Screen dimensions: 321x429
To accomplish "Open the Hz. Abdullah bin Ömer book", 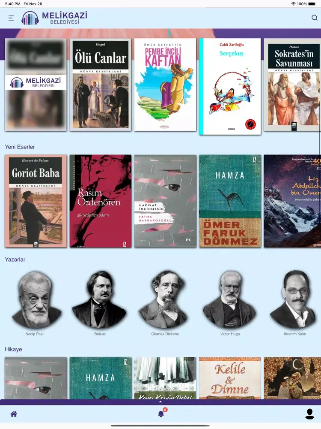I will click(292, 201).
